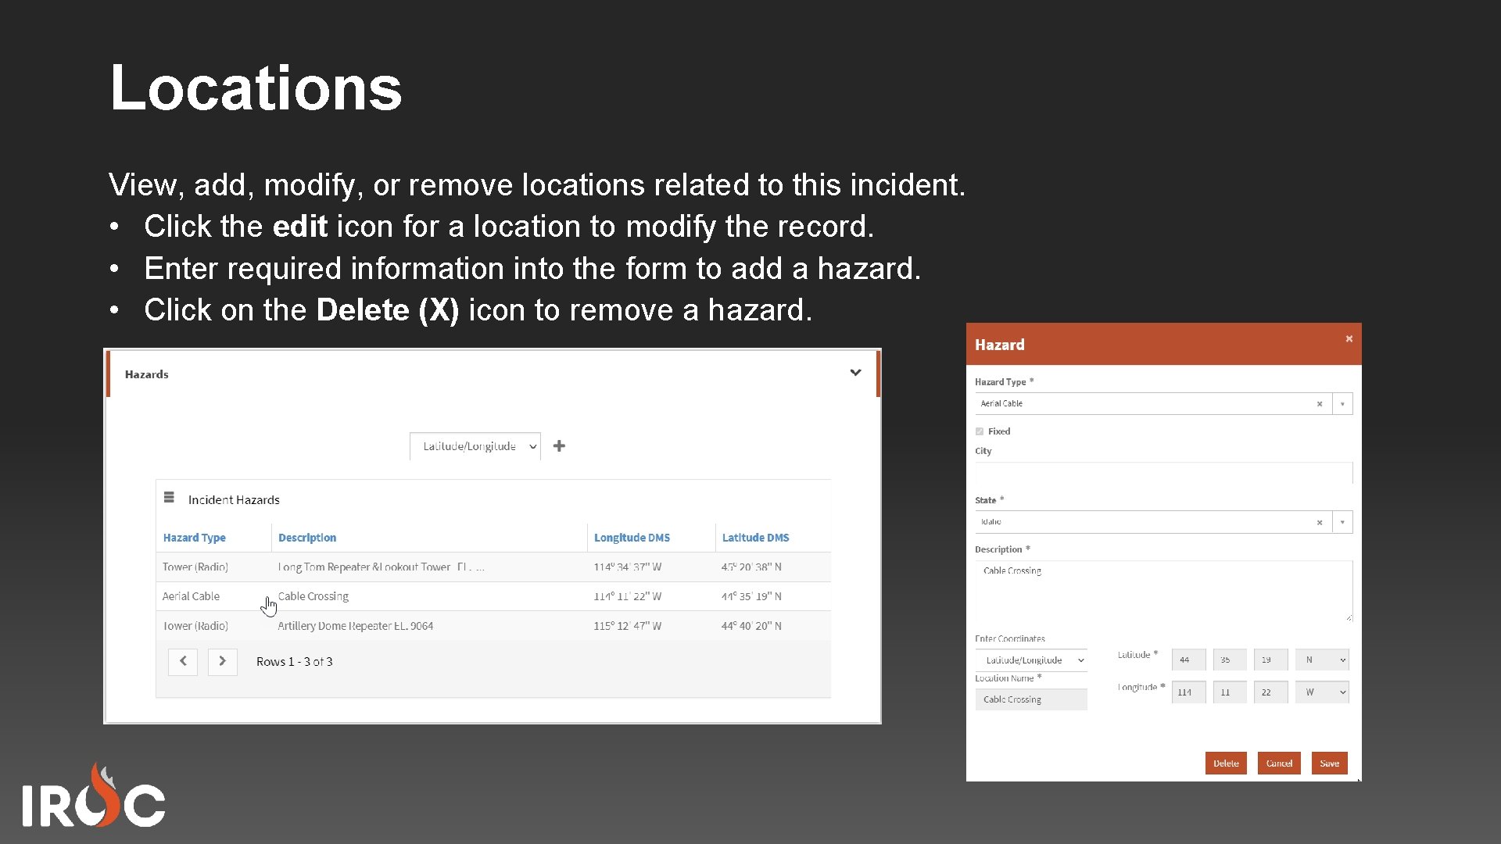Screen dimensions: 1501x844
Task: Click the Incident Hazards list icon
Action: click(x=168, y=498)
